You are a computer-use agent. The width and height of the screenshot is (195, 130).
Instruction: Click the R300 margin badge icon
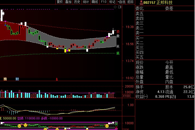[141, 3]
